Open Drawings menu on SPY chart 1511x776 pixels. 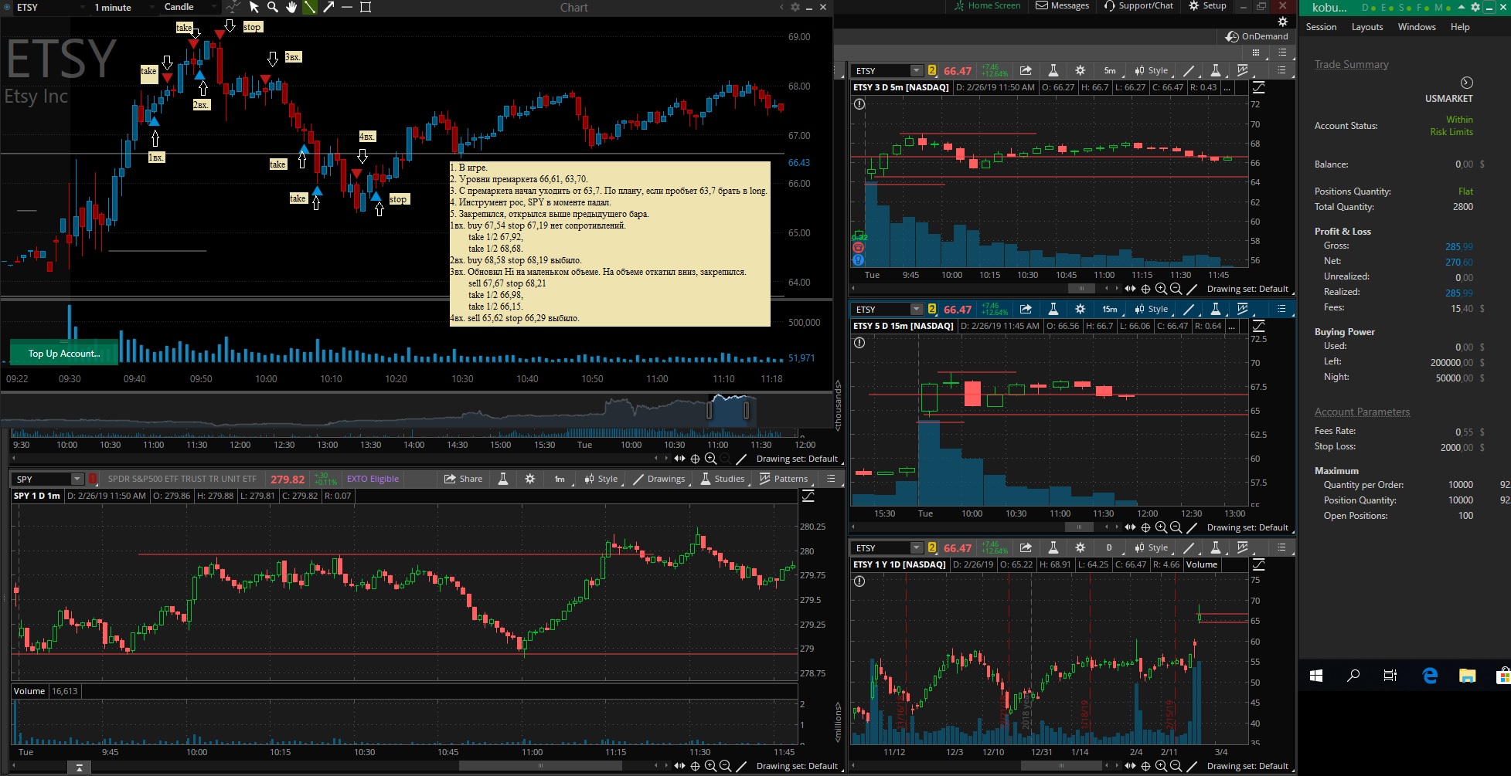[x=659, y=479]
